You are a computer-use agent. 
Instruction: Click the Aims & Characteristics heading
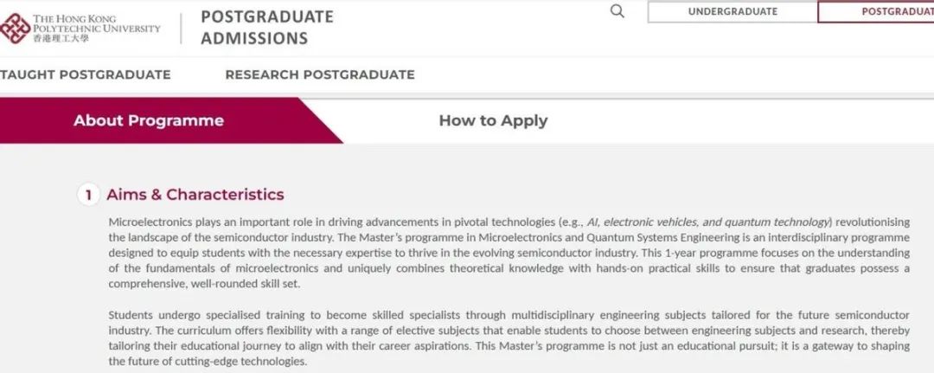195,195
